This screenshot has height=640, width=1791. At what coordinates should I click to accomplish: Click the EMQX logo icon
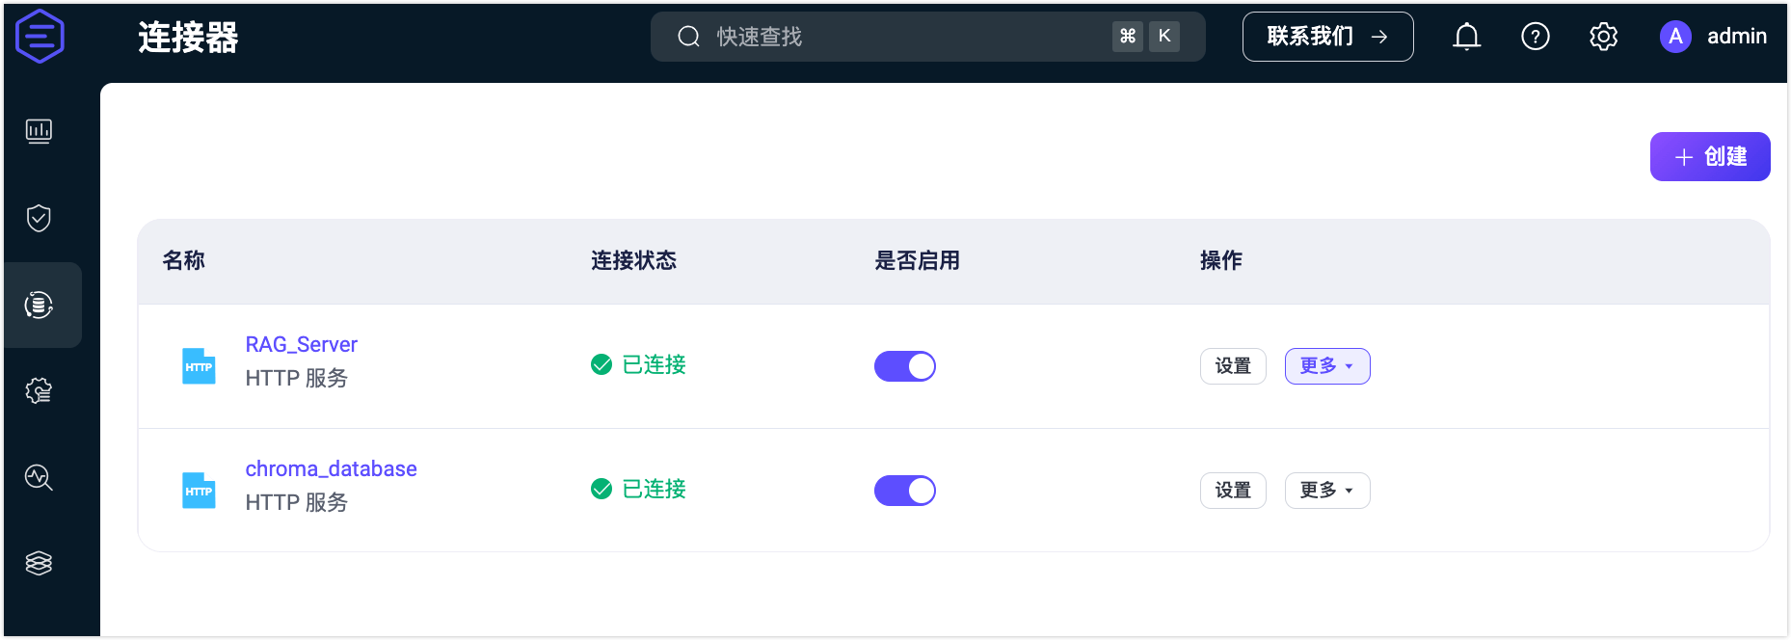(40, 37)
